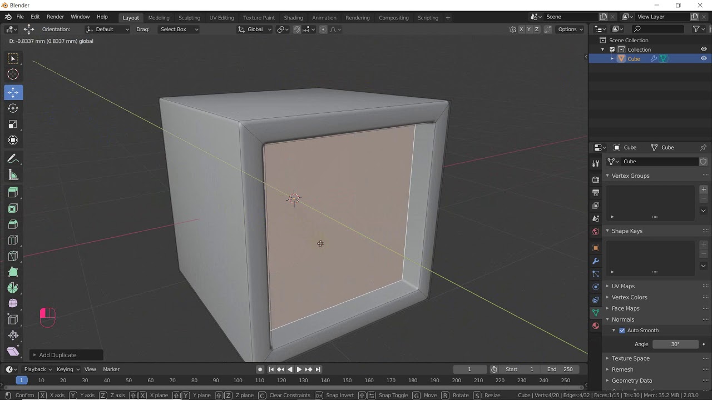Select the Spin tool
Viewport: 712px width, 400px height.
(13, 288)
